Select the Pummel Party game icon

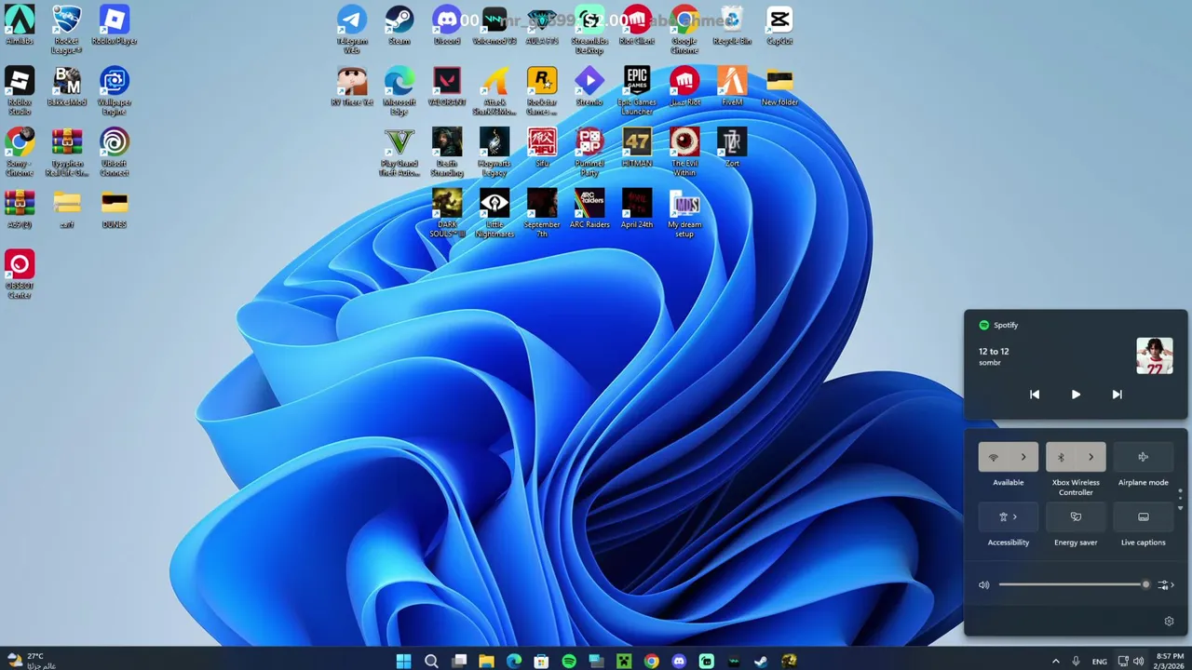click(589, 152)
